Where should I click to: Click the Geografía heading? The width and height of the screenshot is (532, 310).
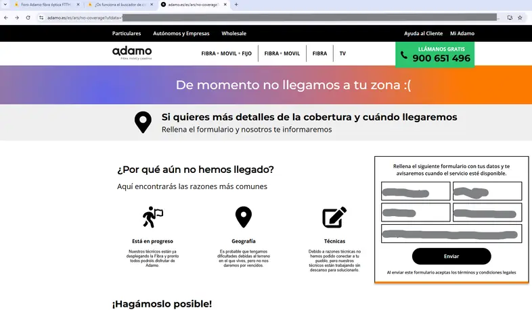[x=244, y=241]
